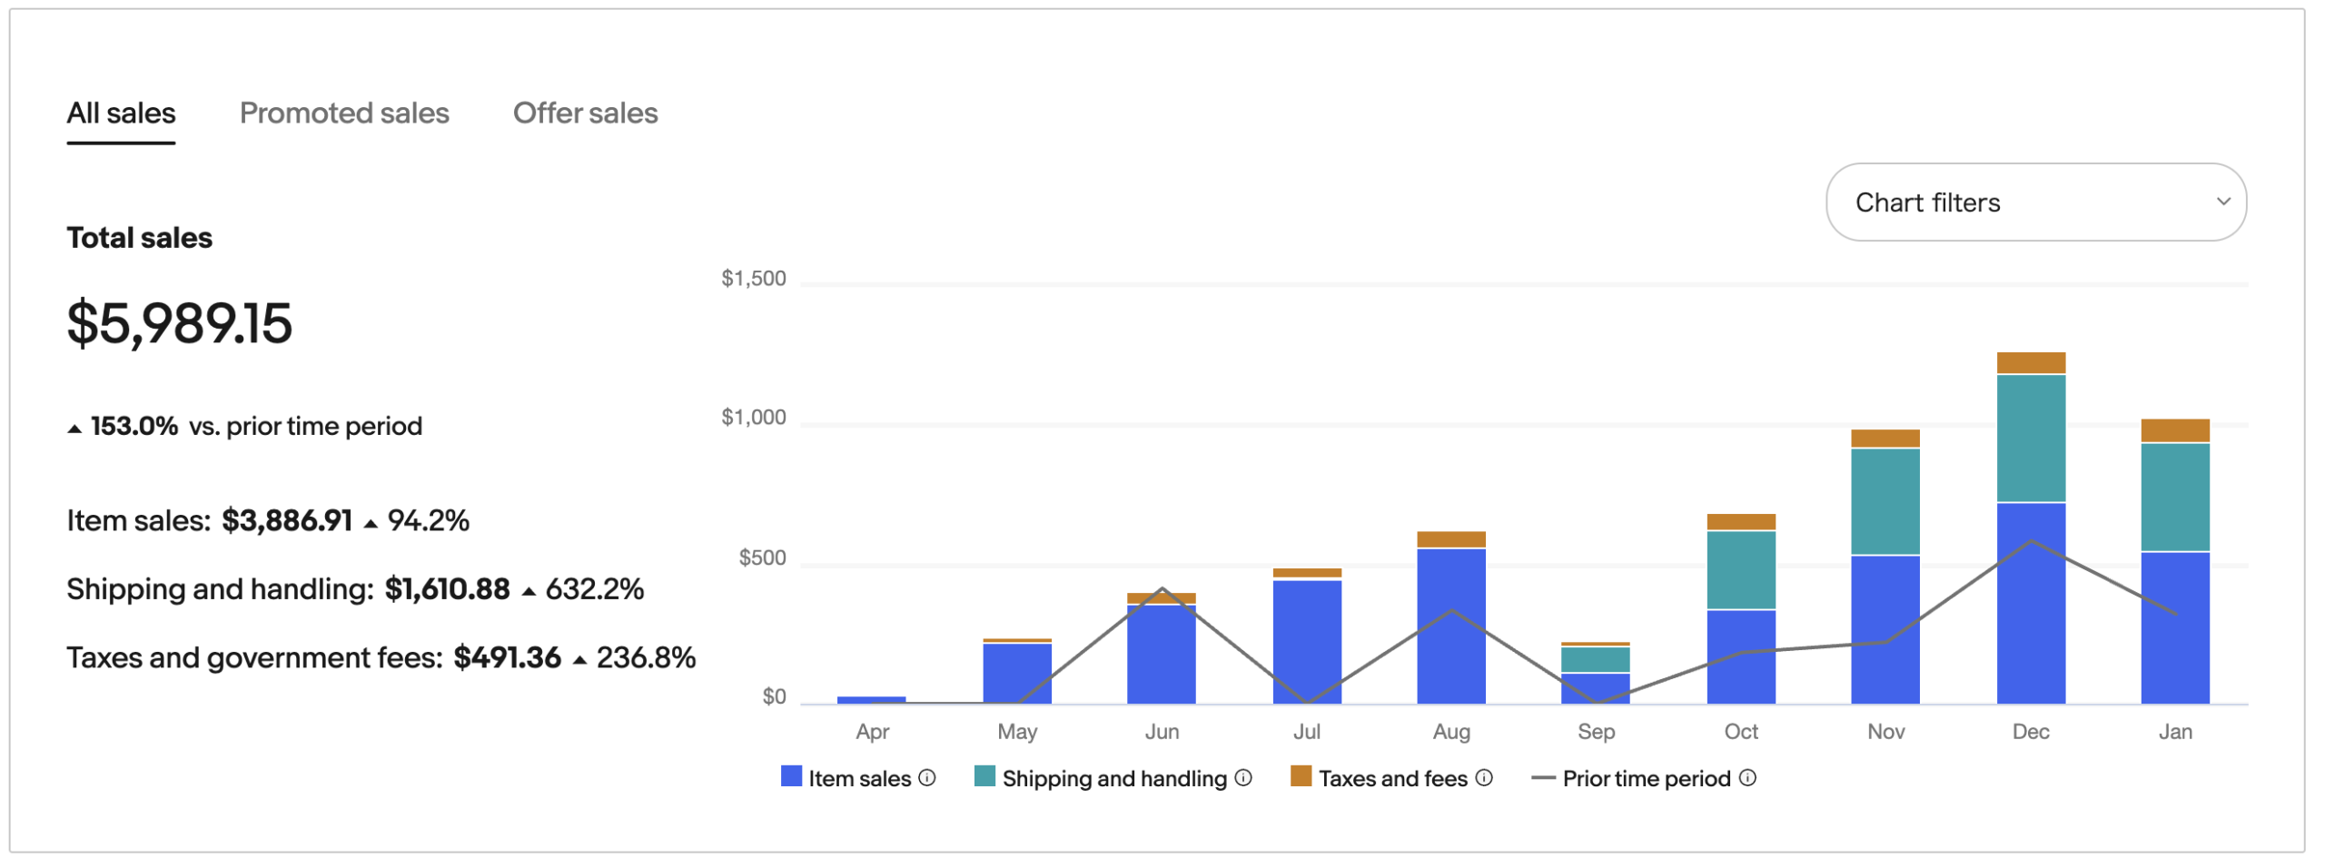Click info icon beside Shipping and handling legend
2325x868 pixels.
tap(1243, 778)
